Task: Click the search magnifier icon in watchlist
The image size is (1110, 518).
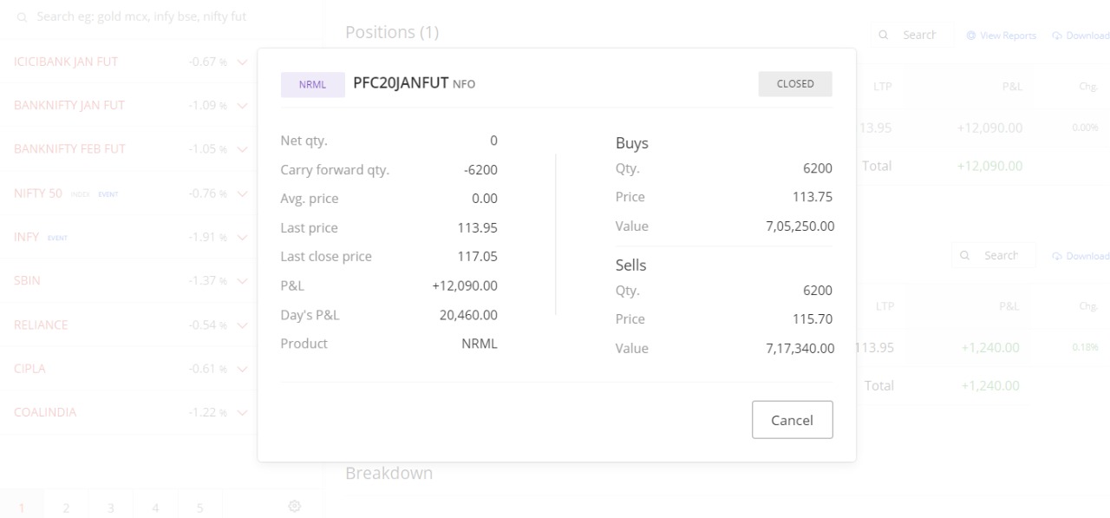Action: pos(22,17)
